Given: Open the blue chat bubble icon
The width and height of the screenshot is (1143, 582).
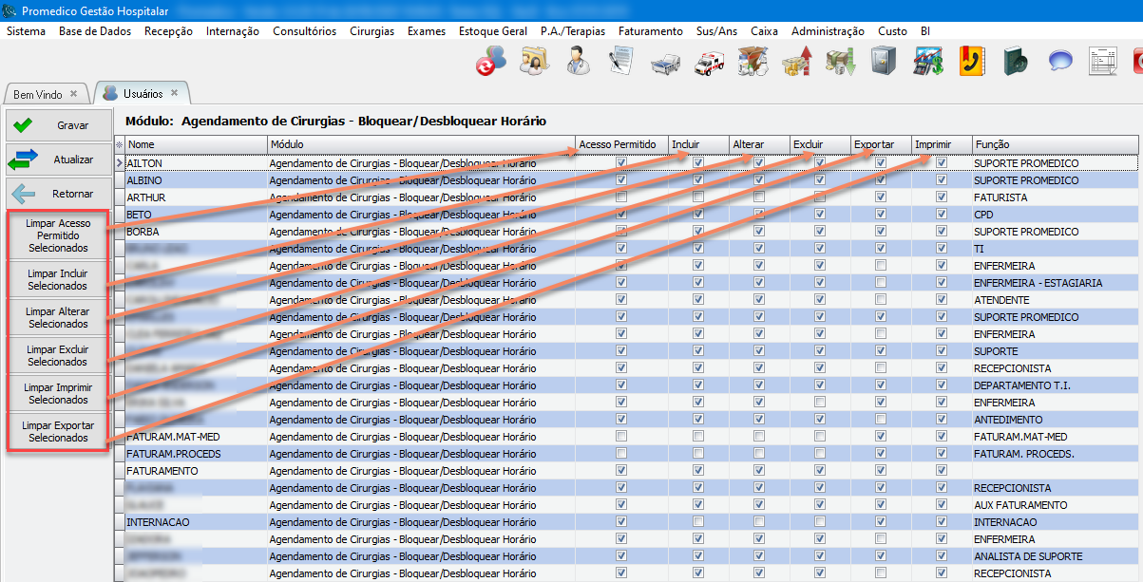Looking at the screenshot, I should (1060, 63).
